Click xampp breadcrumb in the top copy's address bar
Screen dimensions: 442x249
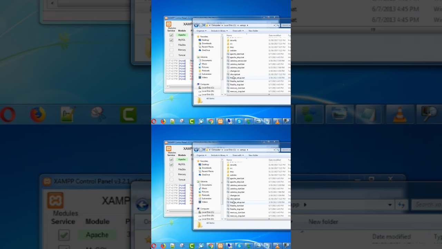tap(242, 25)
